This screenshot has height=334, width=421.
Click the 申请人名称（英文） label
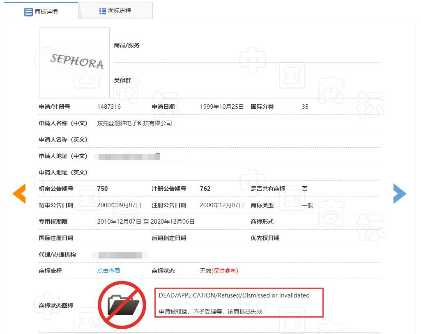[63, 140]
